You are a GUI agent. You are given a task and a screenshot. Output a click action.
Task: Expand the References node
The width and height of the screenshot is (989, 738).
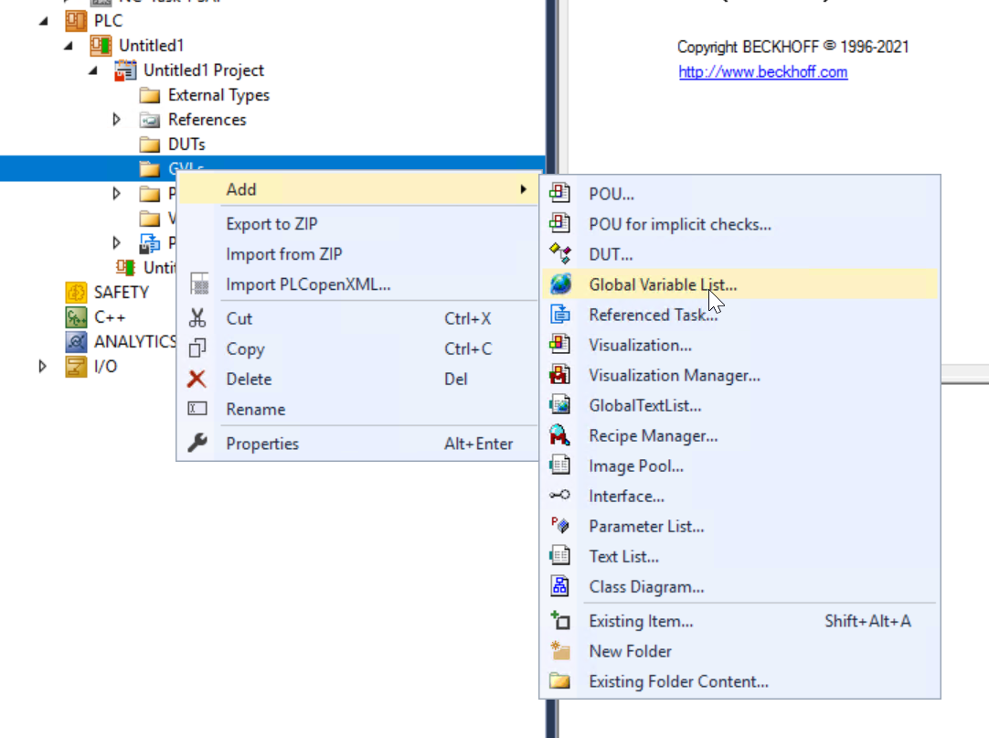(117, 119)
